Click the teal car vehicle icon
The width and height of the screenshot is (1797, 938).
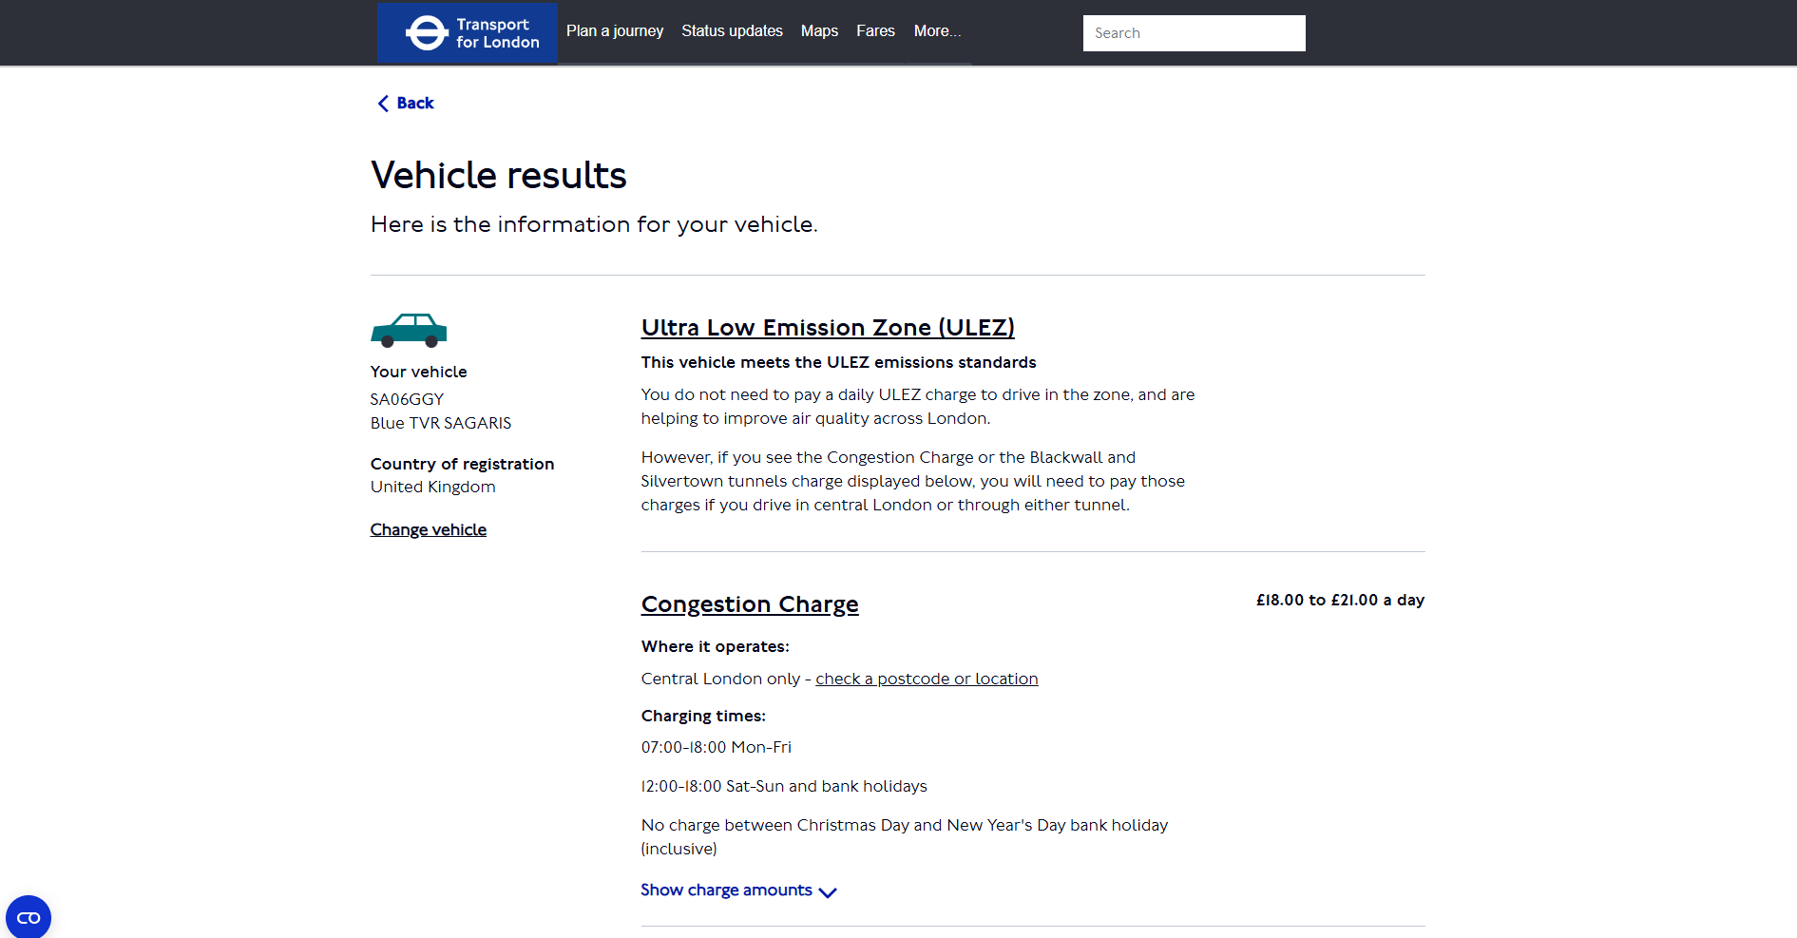coord(409,331)
